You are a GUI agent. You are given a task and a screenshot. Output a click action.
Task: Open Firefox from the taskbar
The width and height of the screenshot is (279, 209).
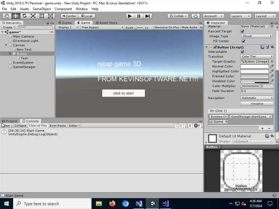coord(112,204)
